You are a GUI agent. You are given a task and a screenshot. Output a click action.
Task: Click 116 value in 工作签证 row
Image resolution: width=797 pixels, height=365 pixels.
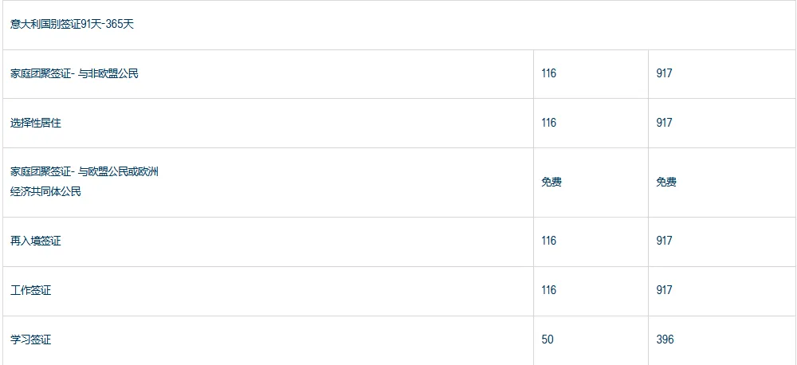548,290
